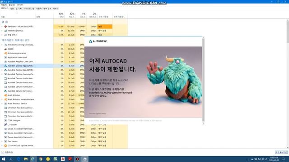This screenshot has width=289, height=162.
Task: Click the yellow round taskbar icon
Action: point(48,159)
